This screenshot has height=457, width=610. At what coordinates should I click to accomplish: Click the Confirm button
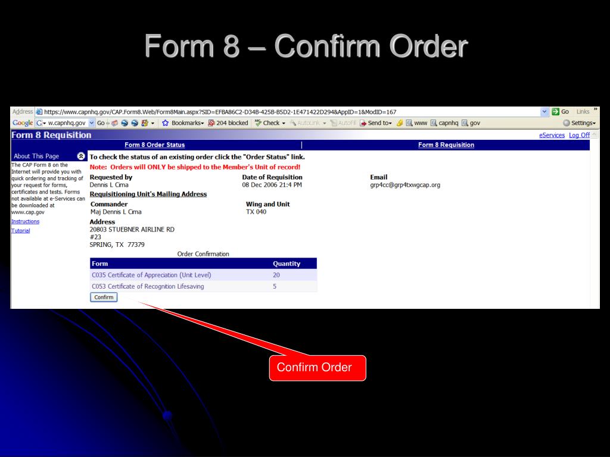click(104, 298)
